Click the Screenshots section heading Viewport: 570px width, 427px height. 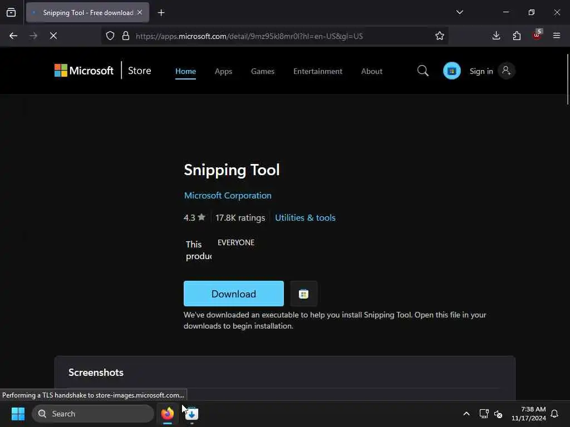[96, 373]
